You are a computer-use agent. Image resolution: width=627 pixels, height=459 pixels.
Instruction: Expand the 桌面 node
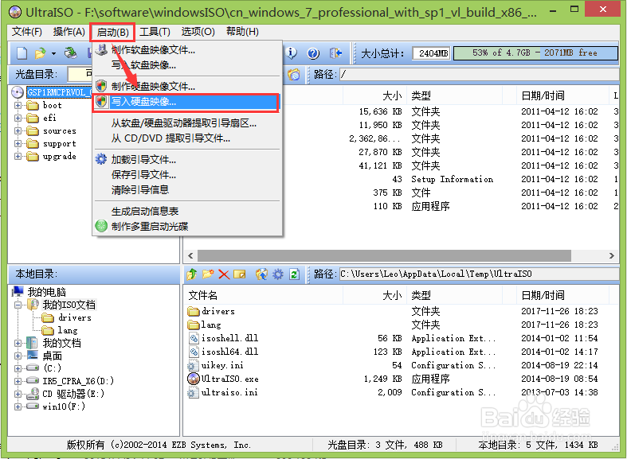tap(18, 356)
